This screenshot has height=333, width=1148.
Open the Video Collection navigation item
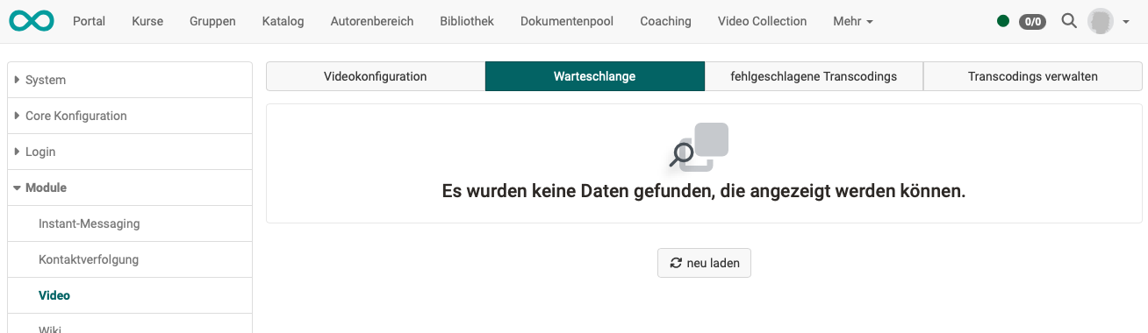762,21
